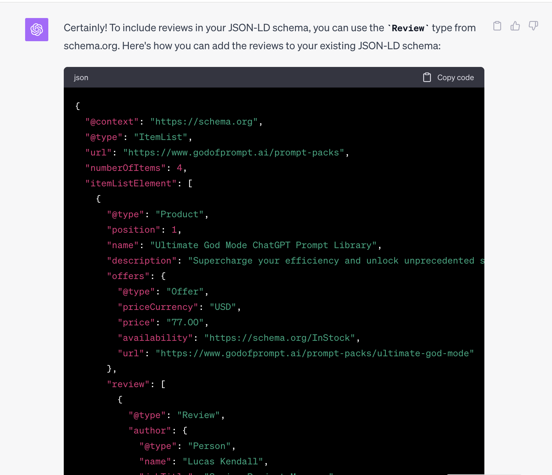
Task: Click the inline Review code term
Action: 408,28
